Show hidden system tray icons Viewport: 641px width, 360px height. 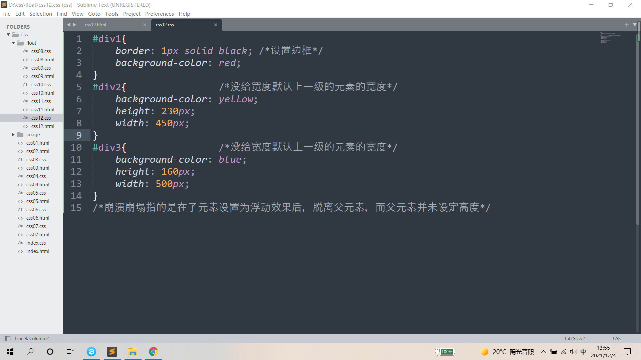click(x=543, y=352)
